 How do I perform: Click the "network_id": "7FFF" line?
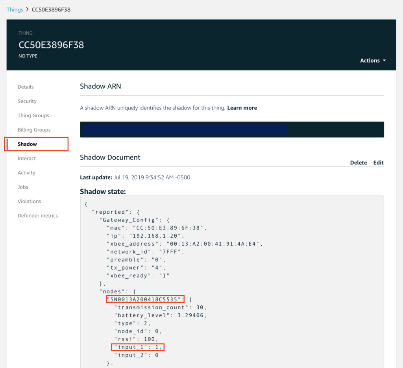(x=145, y=252)
